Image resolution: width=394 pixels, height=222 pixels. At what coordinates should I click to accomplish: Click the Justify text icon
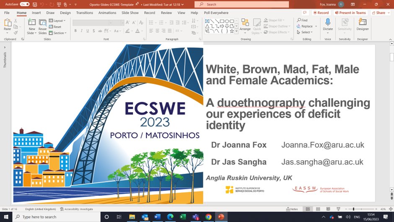170,31
